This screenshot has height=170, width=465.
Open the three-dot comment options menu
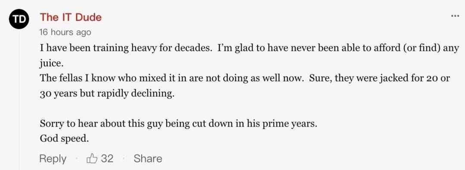tap(455, 16)
